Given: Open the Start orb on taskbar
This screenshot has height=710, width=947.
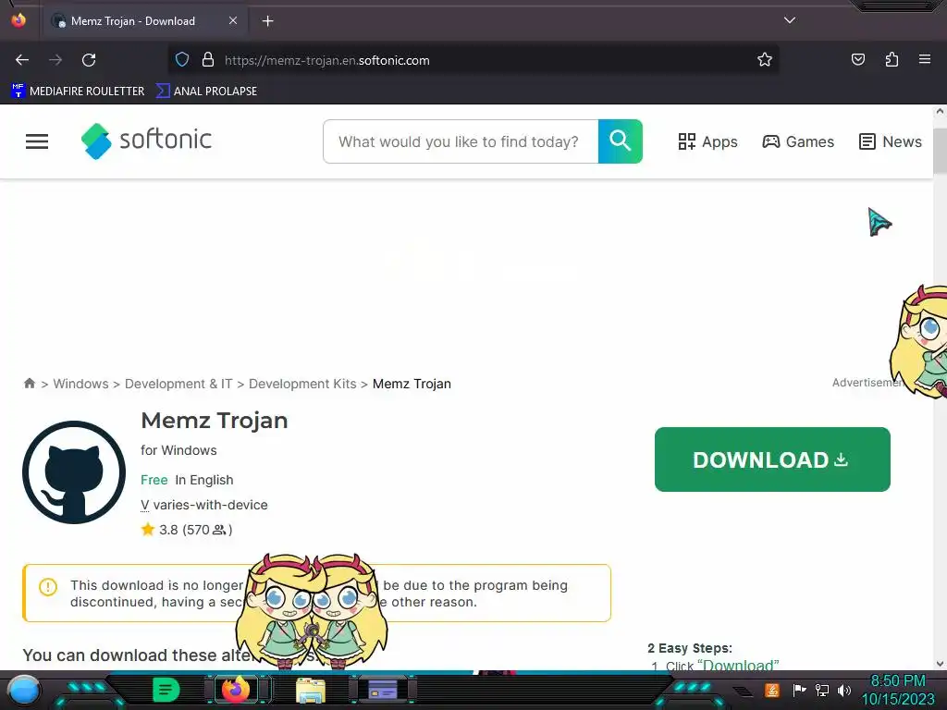Looking at the screenshot, I should click(x=24, y=690).
